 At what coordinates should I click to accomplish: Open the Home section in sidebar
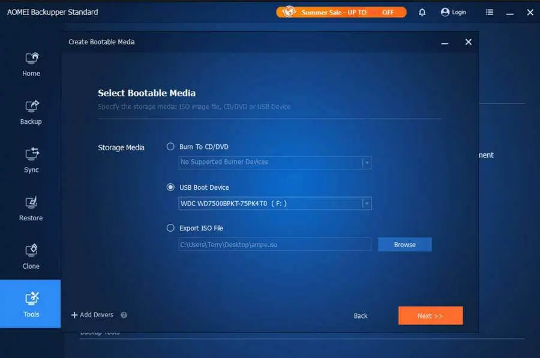(x=31, y=65)
